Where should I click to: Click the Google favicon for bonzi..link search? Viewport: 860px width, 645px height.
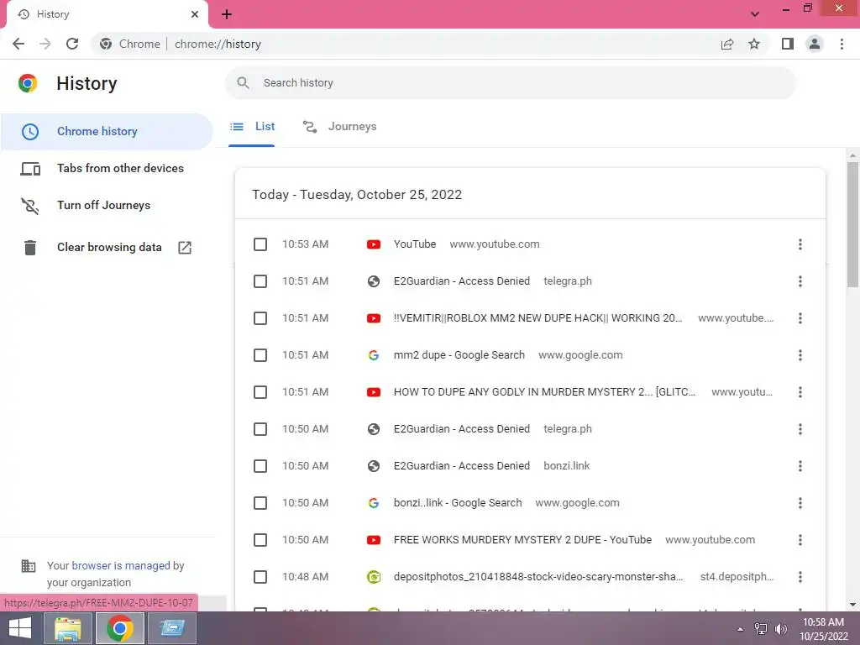(x=374, y=503)
